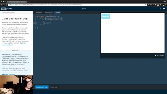This screenshot has width=167, height=94.
Task: Click the jQuery title in the header
Action: (84, 9)
